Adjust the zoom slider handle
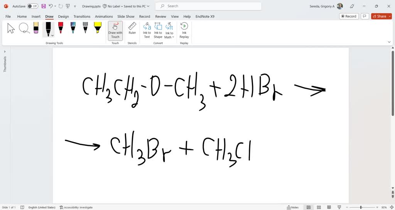The height and width of the screenshot is (210, 395). click(361, 207)
